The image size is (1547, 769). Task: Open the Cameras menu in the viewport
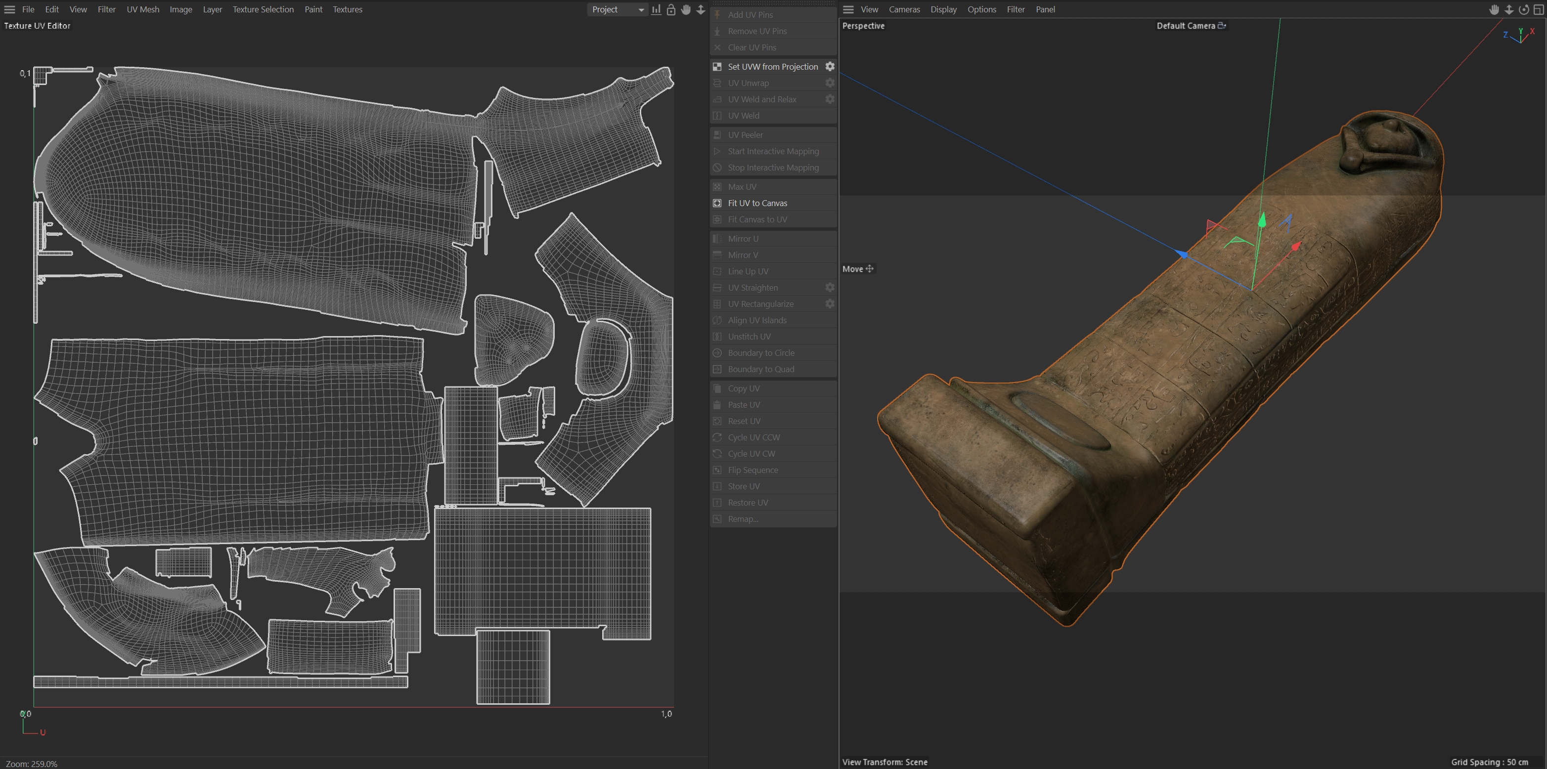[x=904, y=9]
